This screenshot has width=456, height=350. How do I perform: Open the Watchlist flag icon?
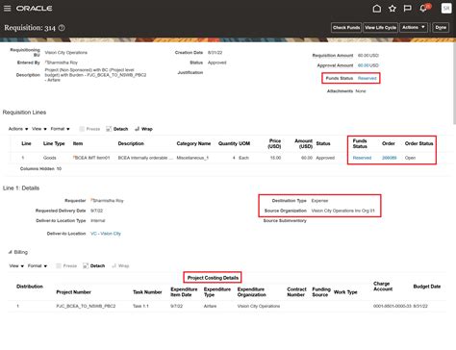(407, 9)
